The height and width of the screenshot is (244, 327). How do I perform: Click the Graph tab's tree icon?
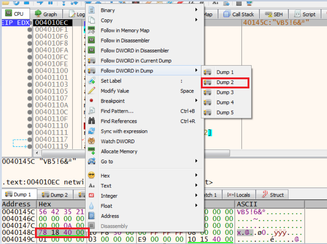(38, 14)
